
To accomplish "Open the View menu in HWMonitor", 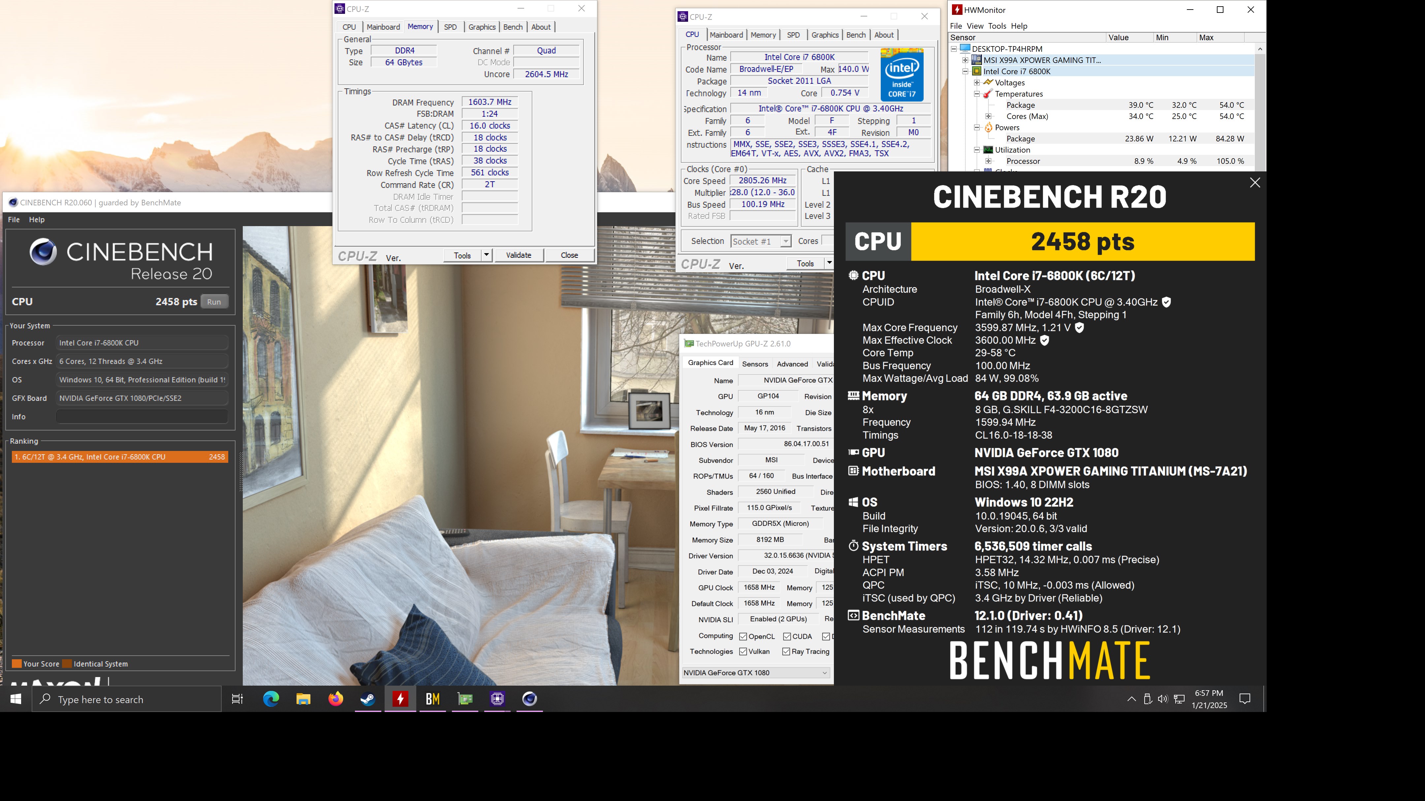I will (x=975, y=26).
